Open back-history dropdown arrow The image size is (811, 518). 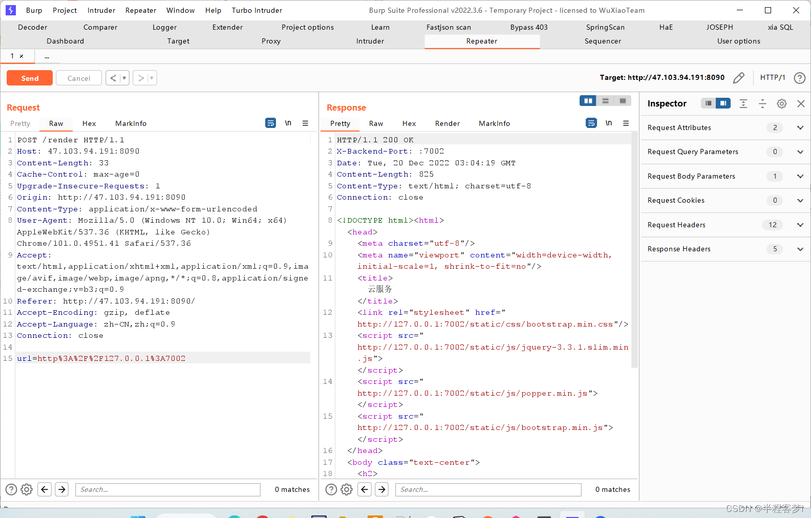124,78
